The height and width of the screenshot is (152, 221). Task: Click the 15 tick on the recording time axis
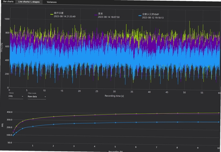point(62,91)
